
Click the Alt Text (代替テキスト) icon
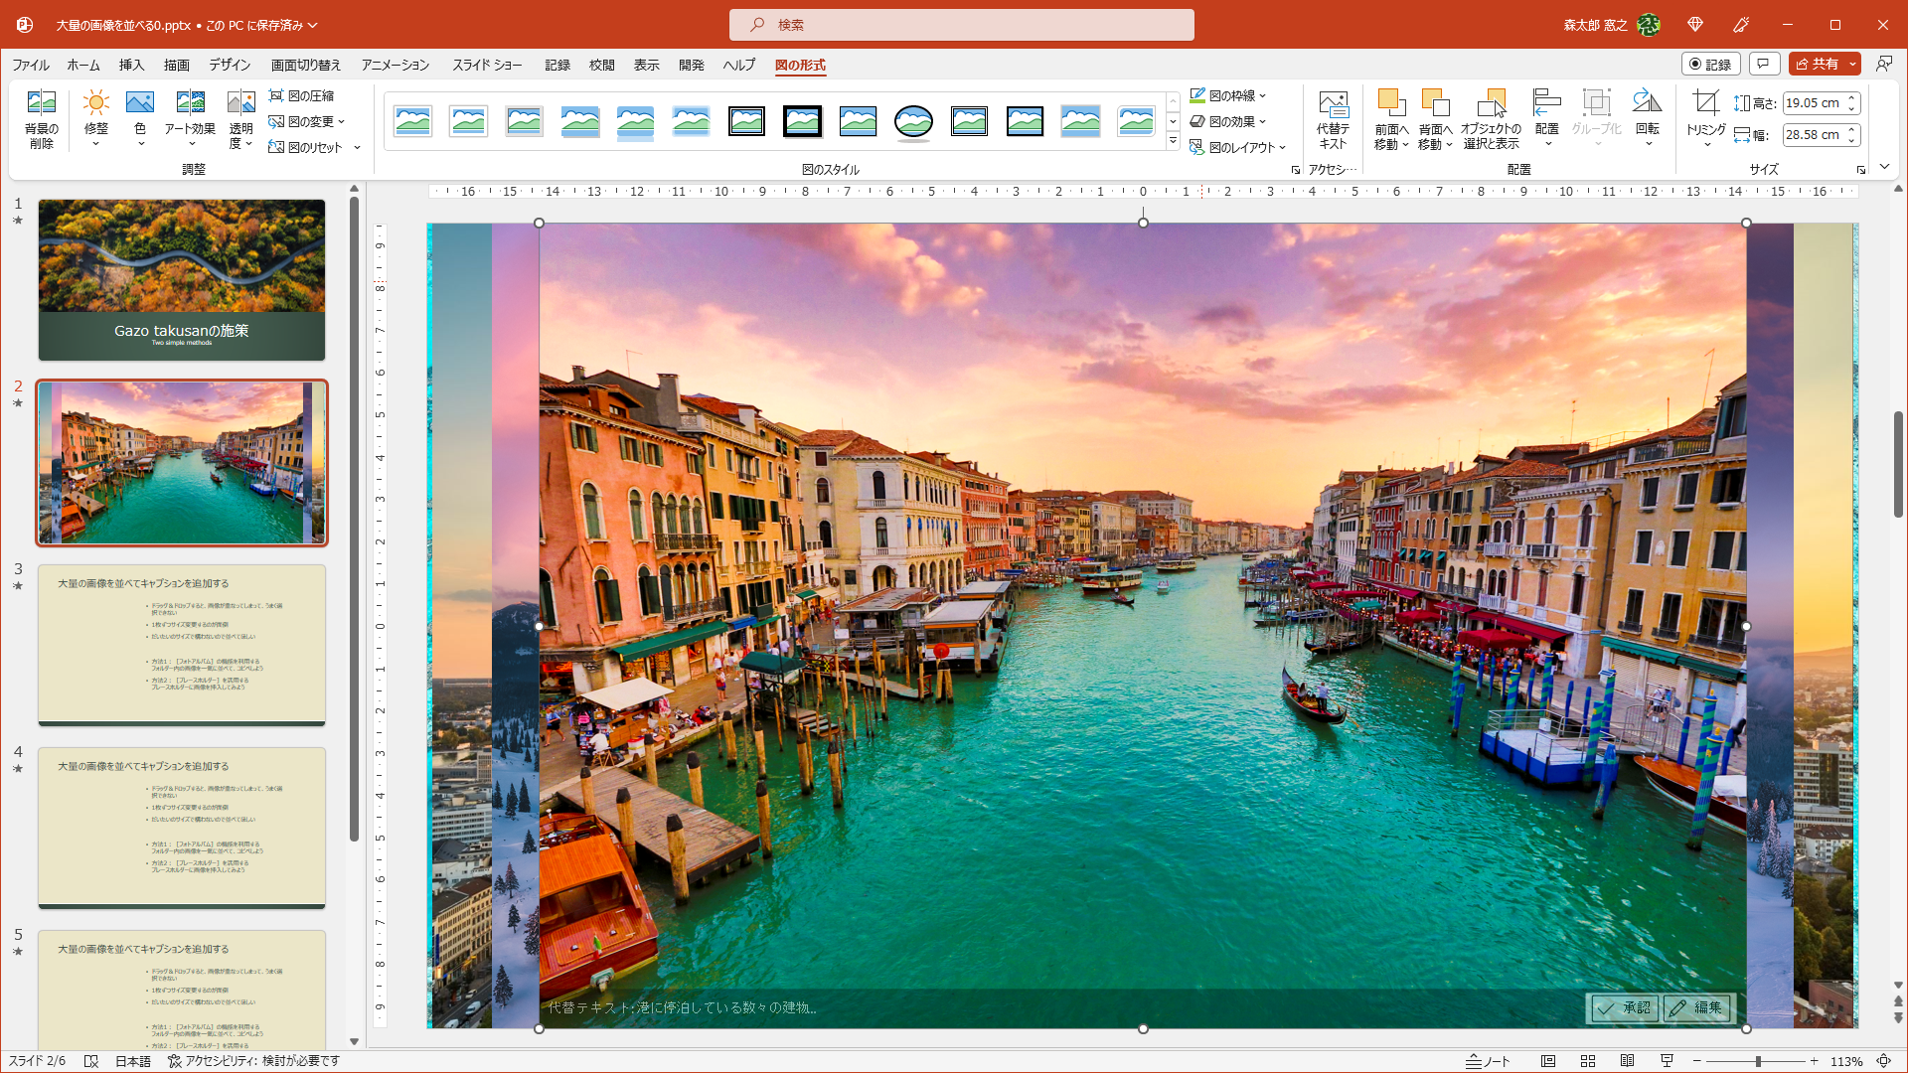click(x=1333, y=105)
